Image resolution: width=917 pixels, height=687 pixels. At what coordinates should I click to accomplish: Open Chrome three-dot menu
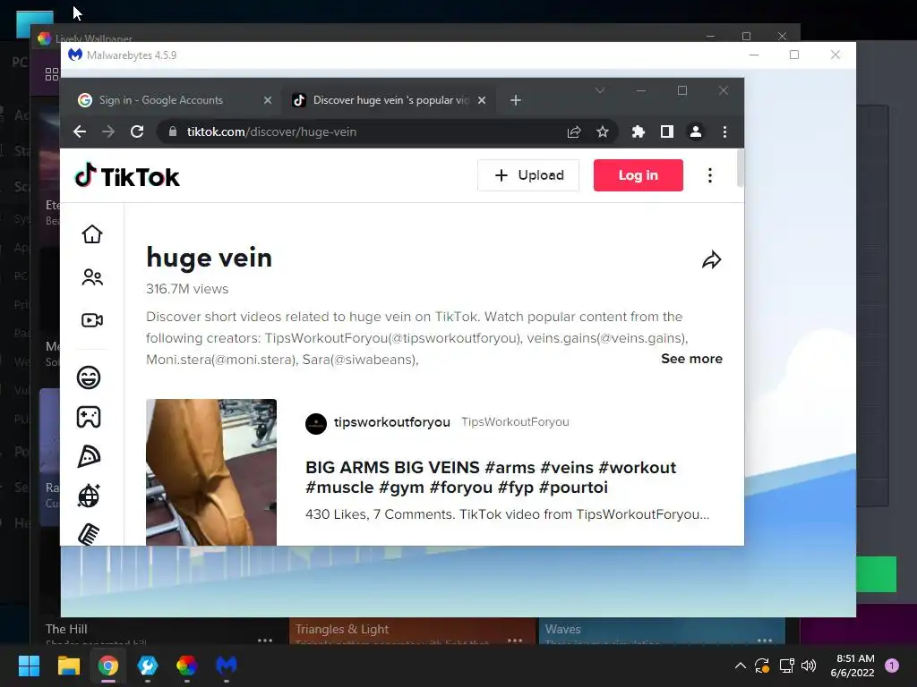(x=724, y=132)
